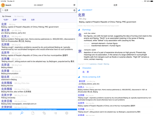154x116 pixels.
Task: Open the 北京话 Beijing dialect result
Action: [38, 66]
